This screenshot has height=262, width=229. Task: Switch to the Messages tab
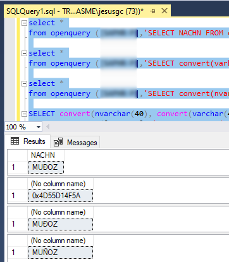point(75,143)
